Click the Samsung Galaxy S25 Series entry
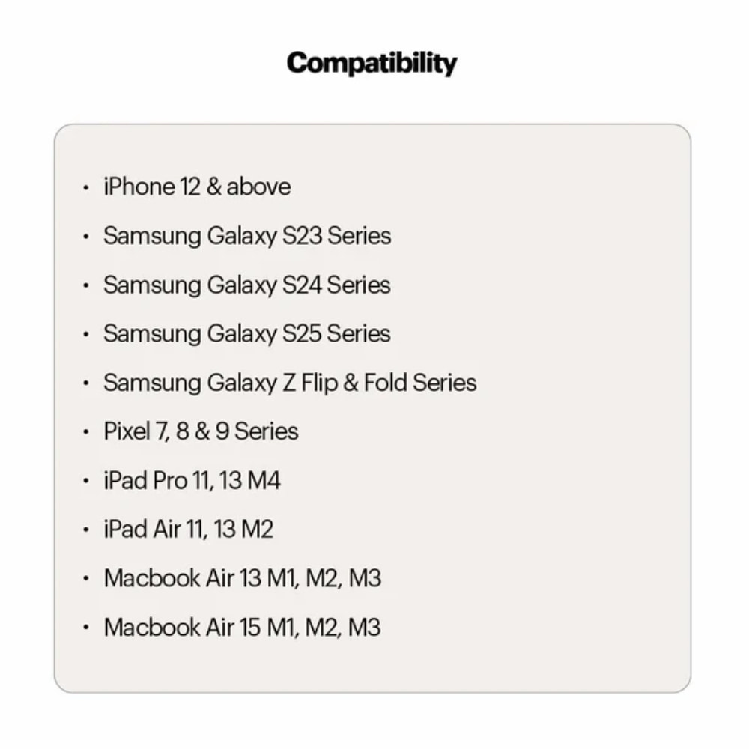749x749 pixels. [x=247, y=333]
